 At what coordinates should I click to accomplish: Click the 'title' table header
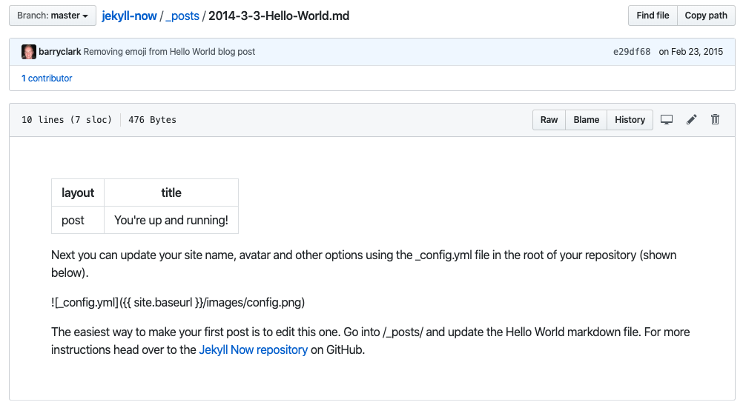171,193
